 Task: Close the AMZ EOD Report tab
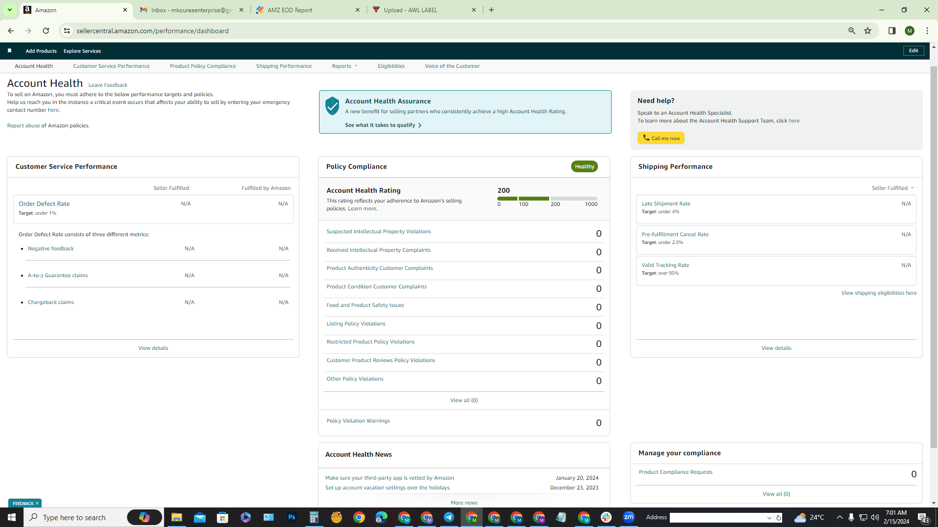[357, 10]
